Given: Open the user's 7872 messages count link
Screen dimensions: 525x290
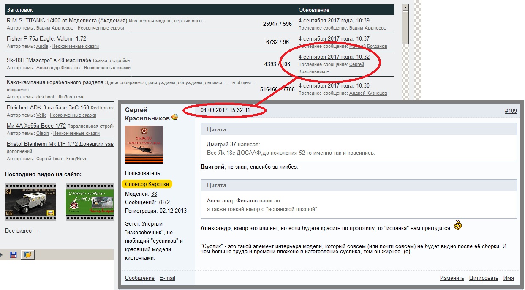Looking at the screenshot, I should click(164, 202).
